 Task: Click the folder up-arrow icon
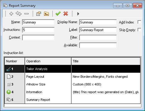tap(46, 14)
